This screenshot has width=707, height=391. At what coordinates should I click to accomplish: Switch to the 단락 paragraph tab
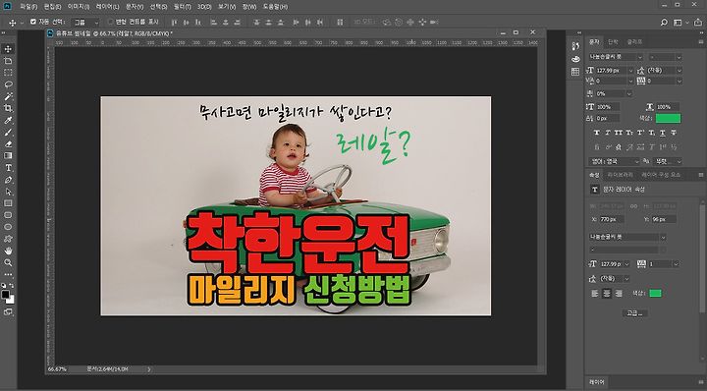pos(613,41)
